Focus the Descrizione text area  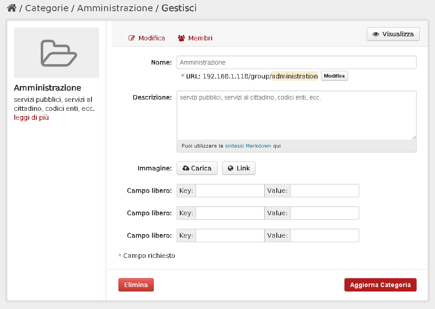[x=296, y=115]
